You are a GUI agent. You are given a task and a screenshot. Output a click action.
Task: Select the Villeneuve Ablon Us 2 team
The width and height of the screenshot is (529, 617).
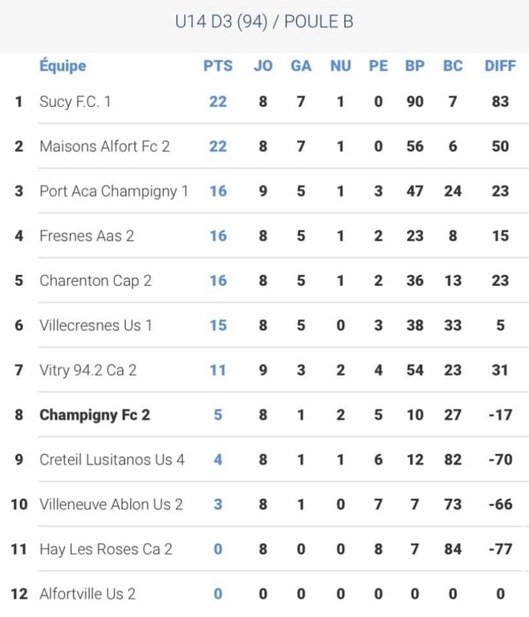[111, 505]
